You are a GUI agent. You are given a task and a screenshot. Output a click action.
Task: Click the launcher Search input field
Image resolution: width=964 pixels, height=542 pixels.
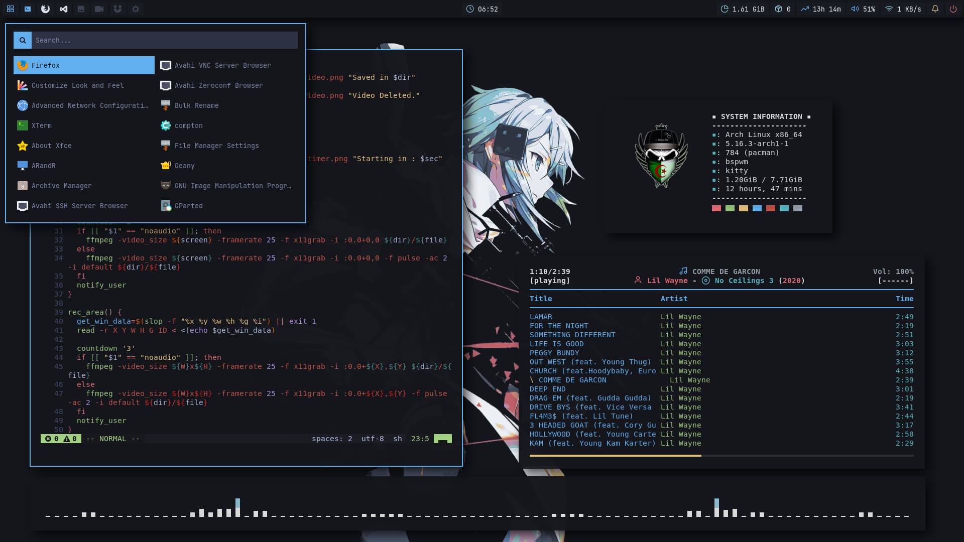point(165,40)
